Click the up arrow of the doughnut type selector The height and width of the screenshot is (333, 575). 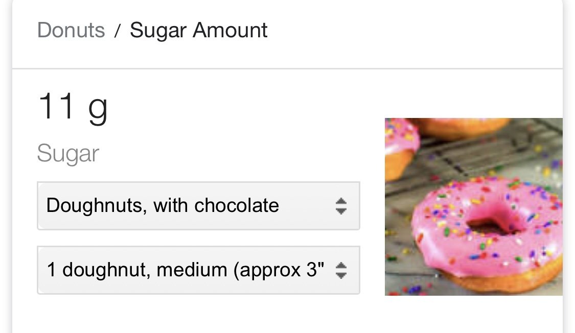click(341, 201)
